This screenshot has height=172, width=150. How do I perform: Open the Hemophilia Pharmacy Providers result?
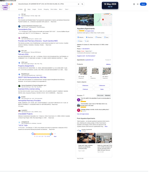pos(30,100)
